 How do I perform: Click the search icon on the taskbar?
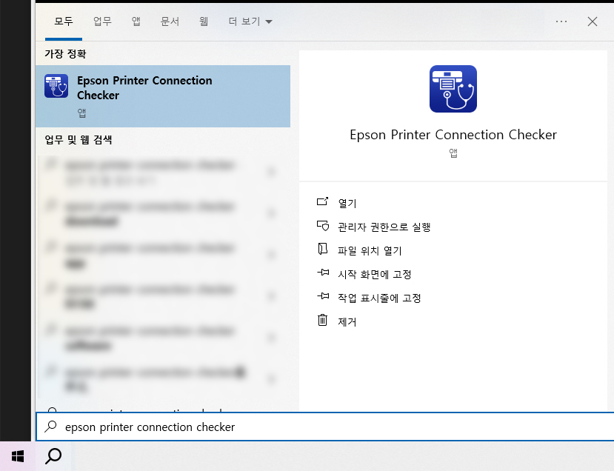[53, 456]
